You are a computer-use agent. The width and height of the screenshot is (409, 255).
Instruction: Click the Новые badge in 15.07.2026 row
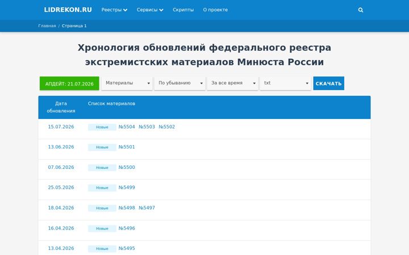[x=102, y=127]
